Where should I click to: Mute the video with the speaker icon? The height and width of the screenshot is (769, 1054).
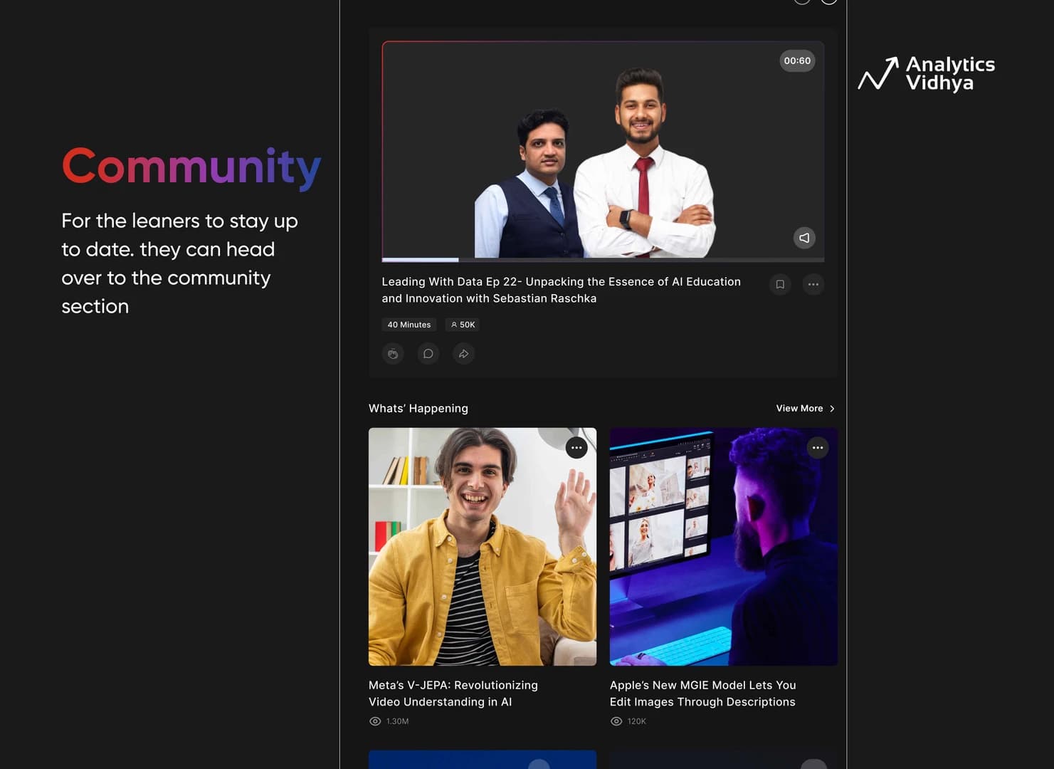coord(804,238)
